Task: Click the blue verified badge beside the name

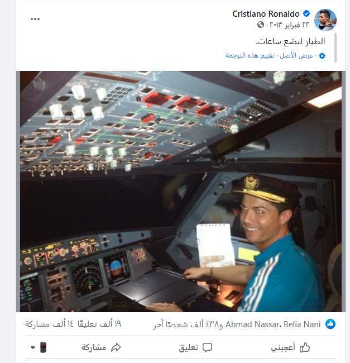Action: [306, 13]
